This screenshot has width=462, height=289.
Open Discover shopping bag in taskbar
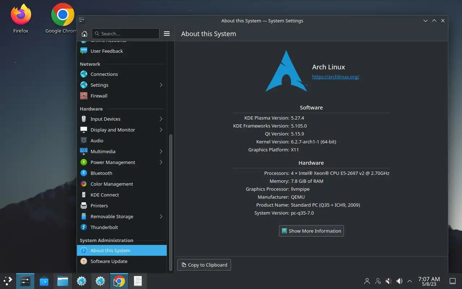[x=44, y=281]
